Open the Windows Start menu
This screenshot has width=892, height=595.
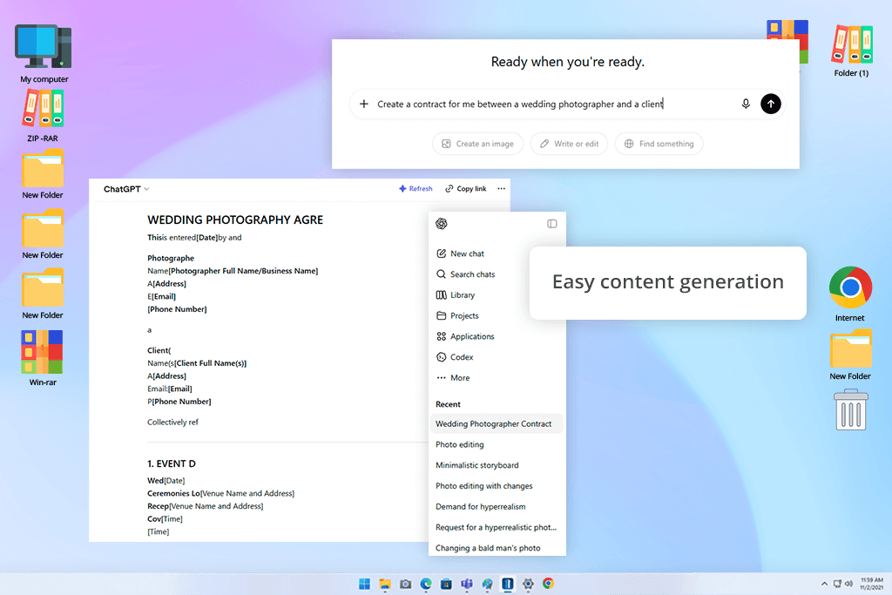pos(365,585)
